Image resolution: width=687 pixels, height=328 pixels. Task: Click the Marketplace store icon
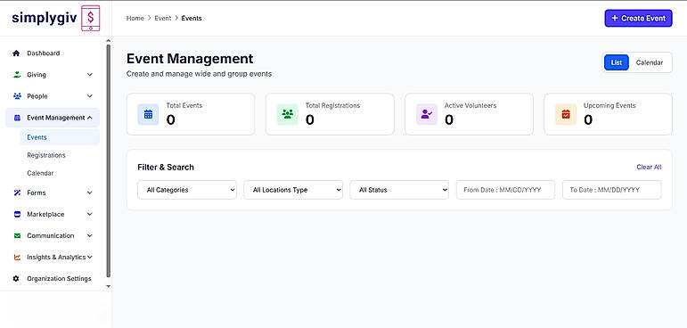17,214
